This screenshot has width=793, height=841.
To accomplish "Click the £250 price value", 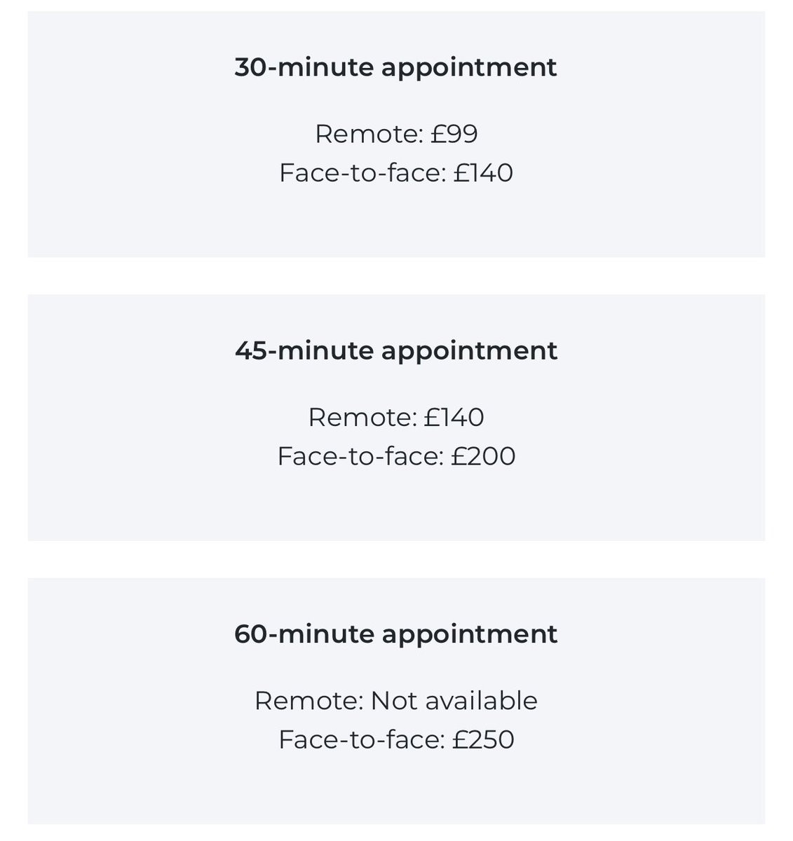I will [483, 740].
